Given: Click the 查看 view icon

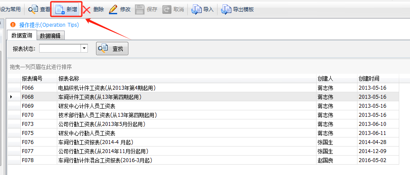Looking at the screenshot, I should (x=33, y=9).
